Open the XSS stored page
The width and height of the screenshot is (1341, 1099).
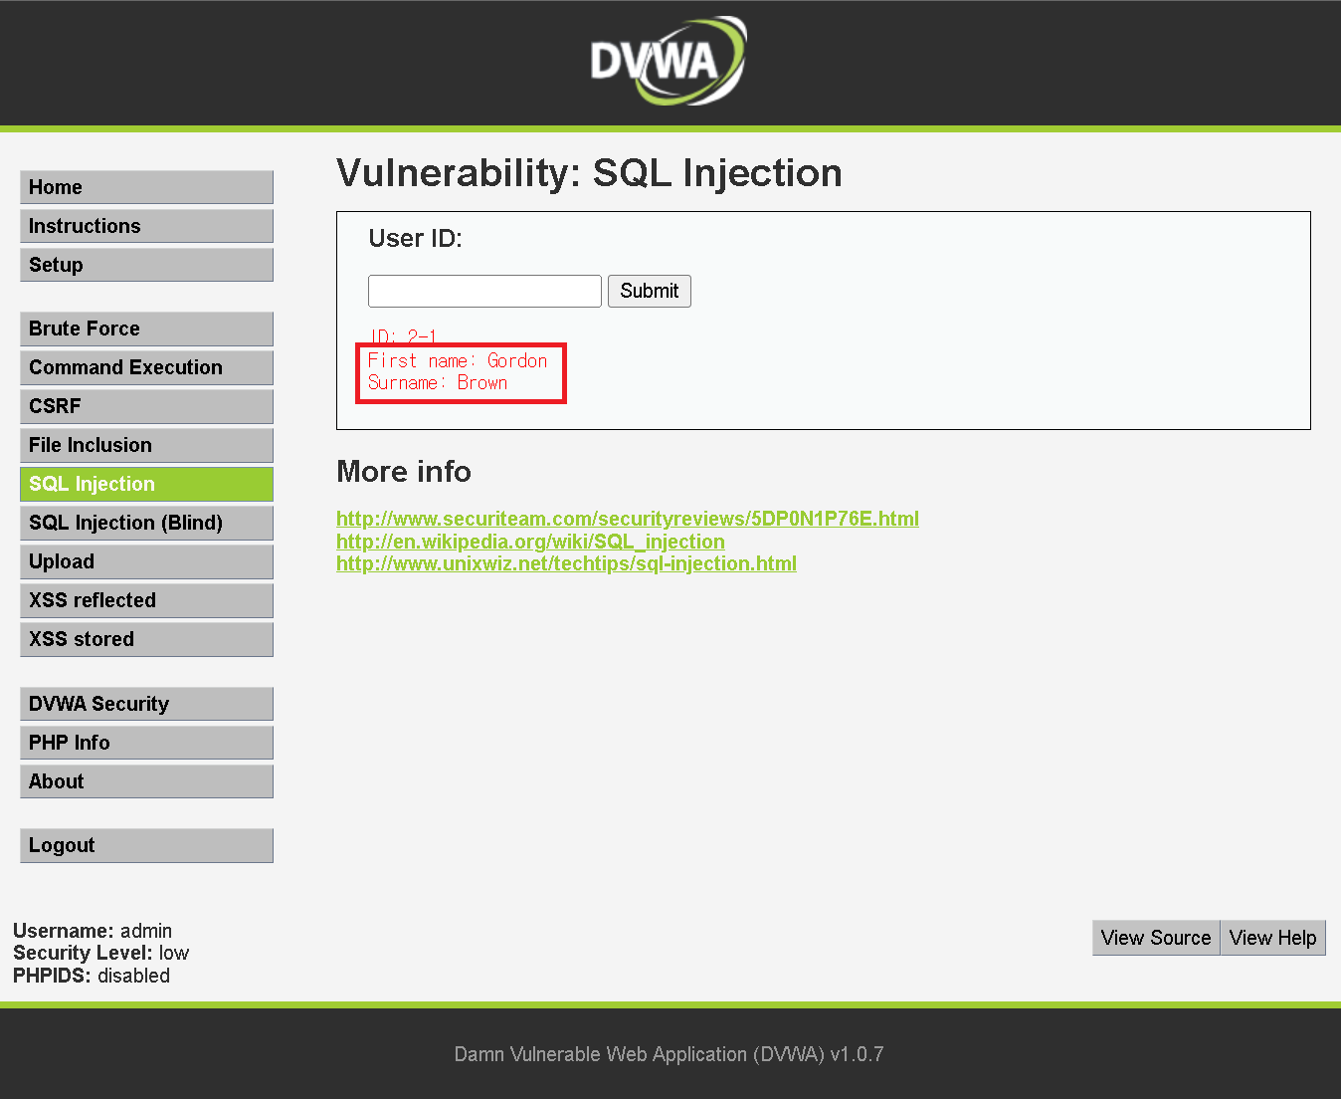tap(146, 639)
